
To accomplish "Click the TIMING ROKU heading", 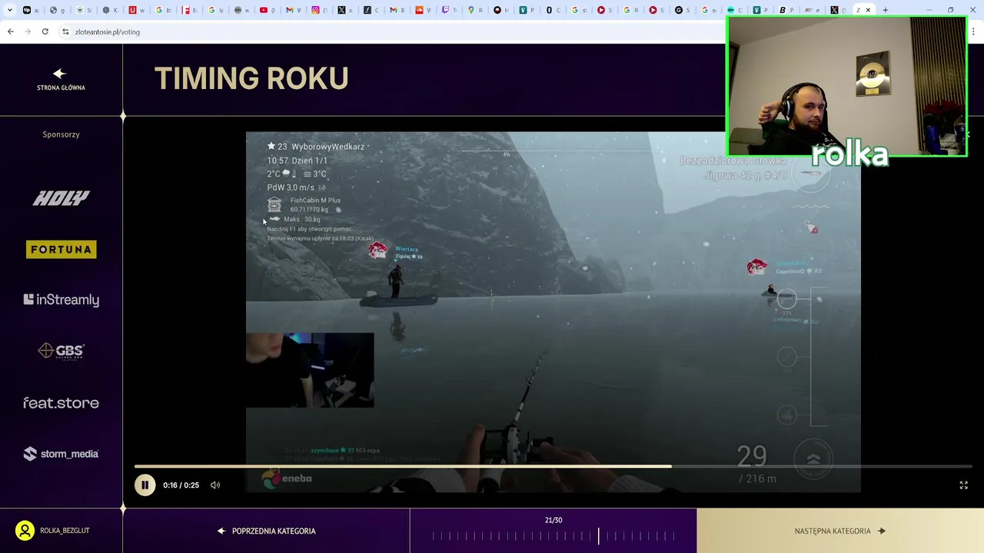I will pyautogui.click(x=251, y=78).
